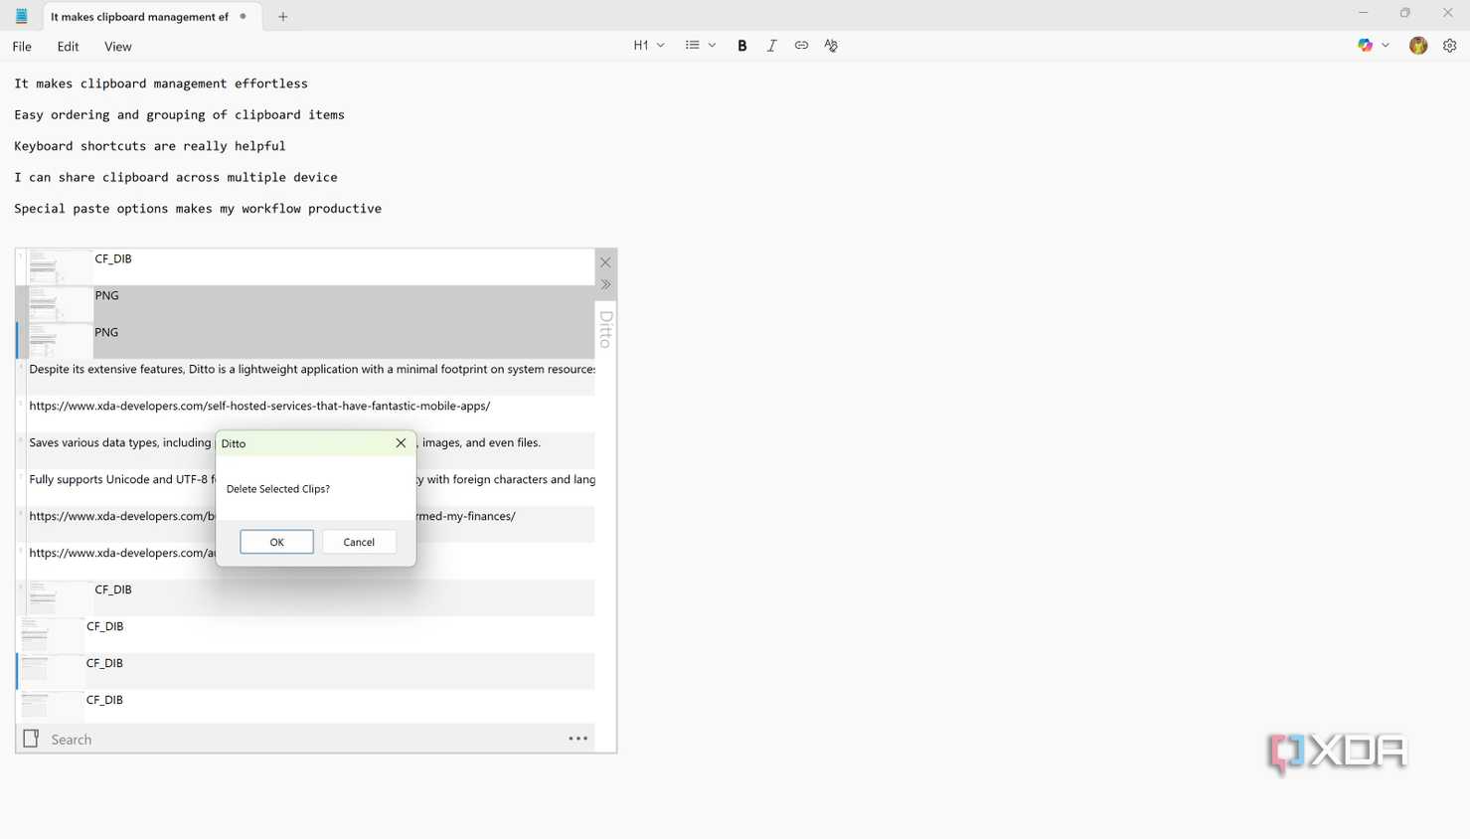Open Notepad settings gear
Screen dimensions: 1470x839
(x=1449, y=46)
